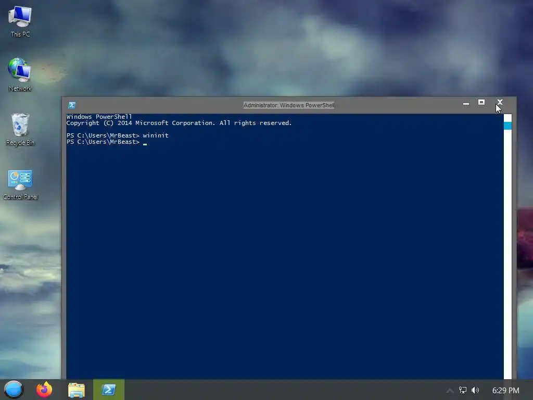Viewport: 533px width, 400px height.
Task: Select the Control Panel desktop icon
Action: [20, 184]
